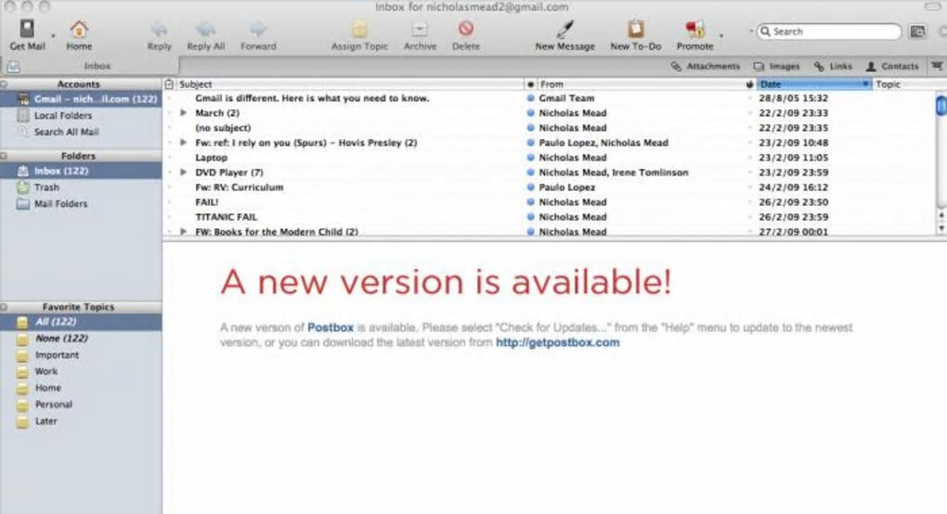The width and height of the screenshot is (947, 514).
Task: Toggle read dot on the (no subject) message
Action: click(530, 128)
